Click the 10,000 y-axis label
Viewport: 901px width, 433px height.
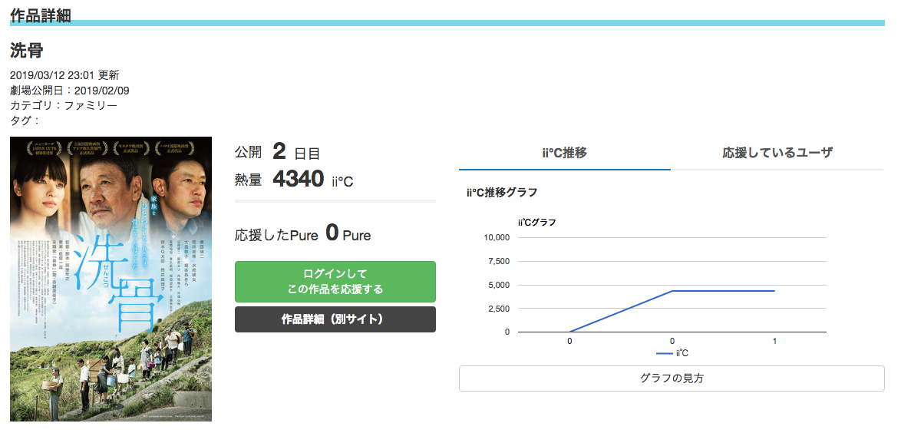tap(497, 237)
